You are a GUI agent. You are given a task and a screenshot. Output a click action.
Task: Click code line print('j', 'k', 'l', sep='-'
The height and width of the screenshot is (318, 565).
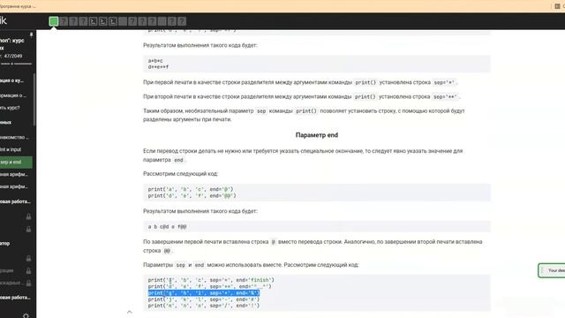[204, 299]
